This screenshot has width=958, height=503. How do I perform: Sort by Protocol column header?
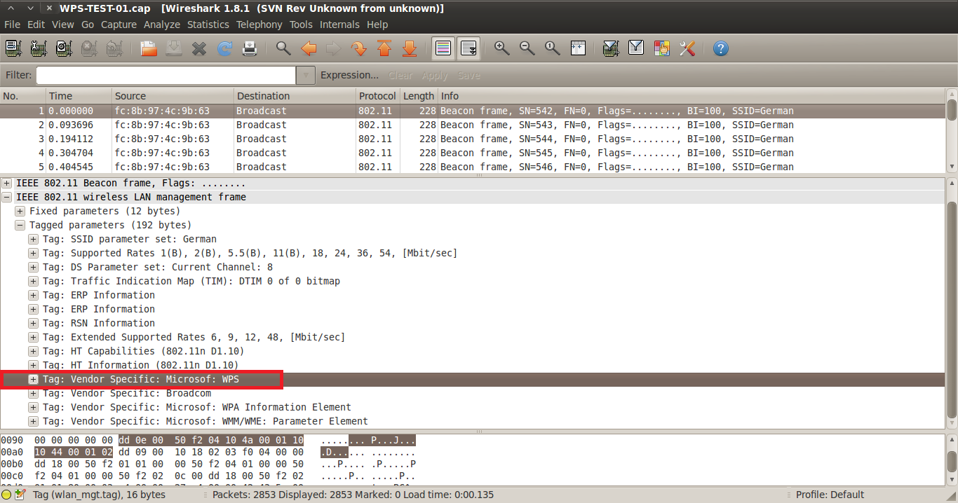377,96
